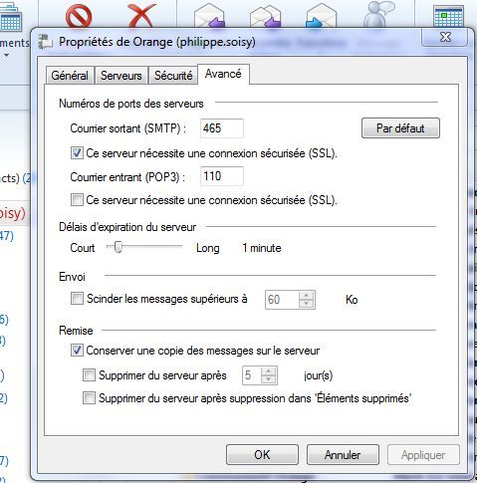477x483 pixels.
Task: Click the dialog title bar account icon
Action: click(46, 42)
